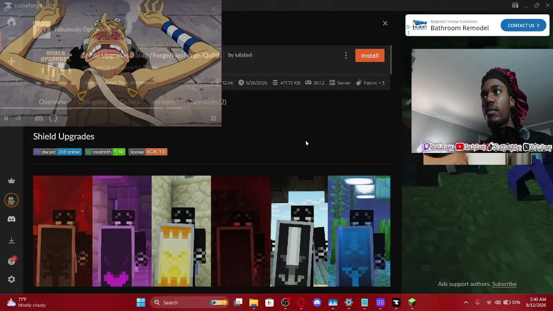Viewport: 553px width, 311px height.
Task: Install the Shield Upgrades mod
Action: 370,55
